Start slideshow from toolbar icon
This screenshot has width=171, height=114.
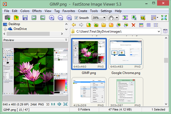pyautogui.click(x=125, y=18)
